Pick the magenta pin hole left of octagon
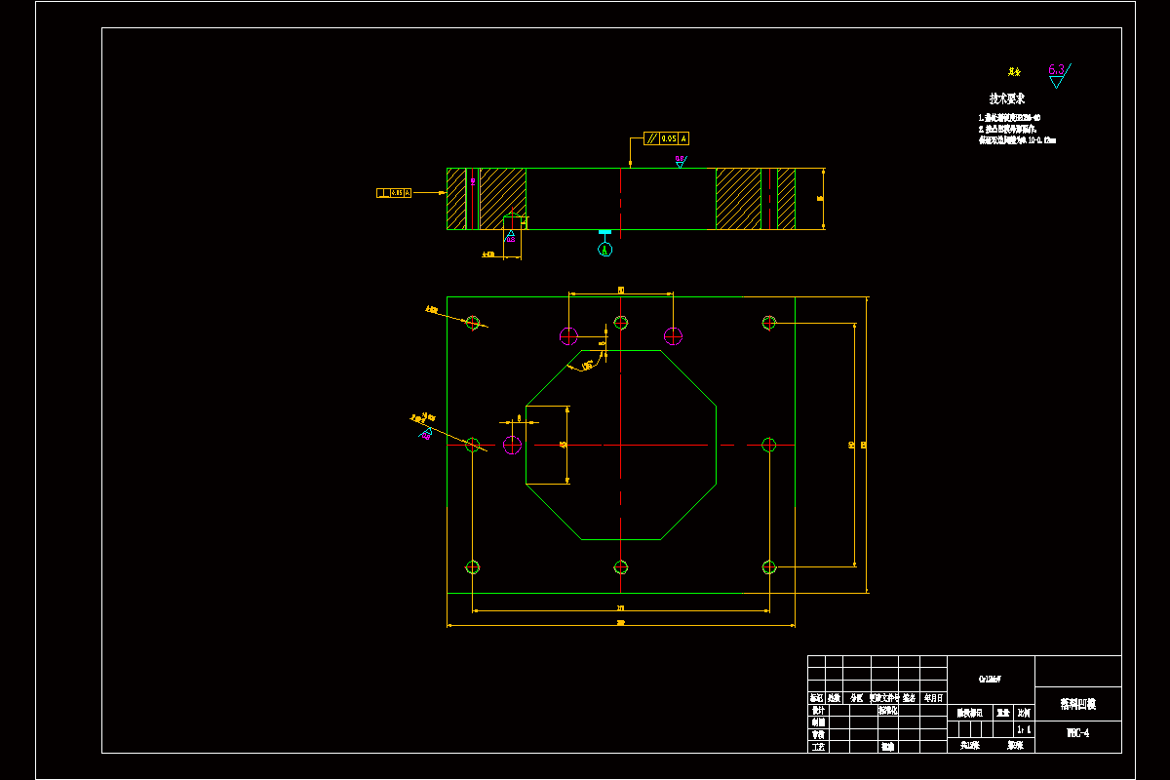 pyautogui.click(x=513, y=445)
